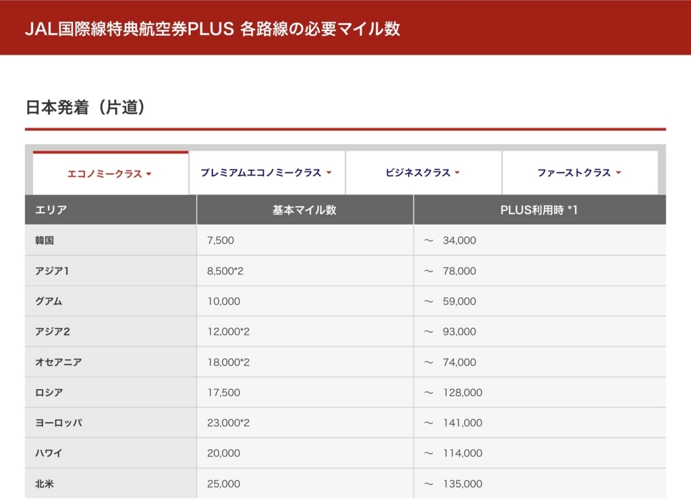Select the 韓国 area row label
The height and width of the screenshot is (499, 691).
tap(45, 240)
